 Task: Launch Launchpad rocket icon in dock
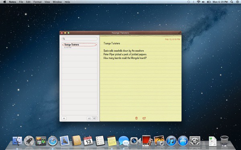tap(29, 141)
